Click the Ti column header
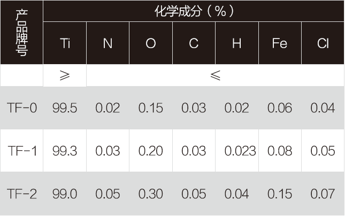 65,43
